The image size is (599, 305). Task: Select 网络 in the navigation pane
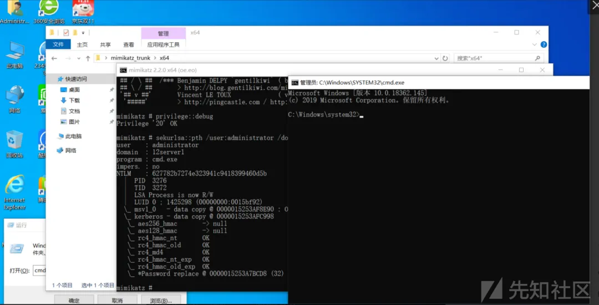point(67,150)
